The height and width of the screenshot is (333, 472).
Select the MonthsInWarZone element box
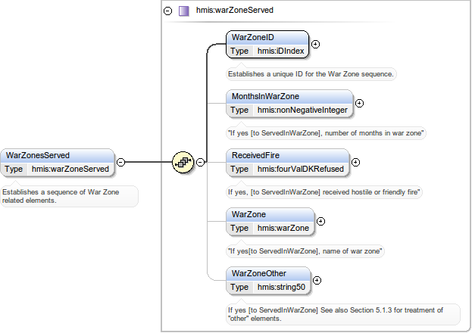click(289, 96)
